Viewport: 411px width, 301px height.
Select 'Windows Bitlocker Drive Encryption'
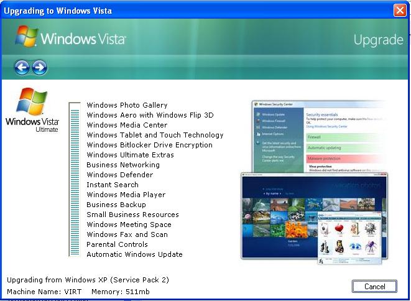(x=150, y=145)
